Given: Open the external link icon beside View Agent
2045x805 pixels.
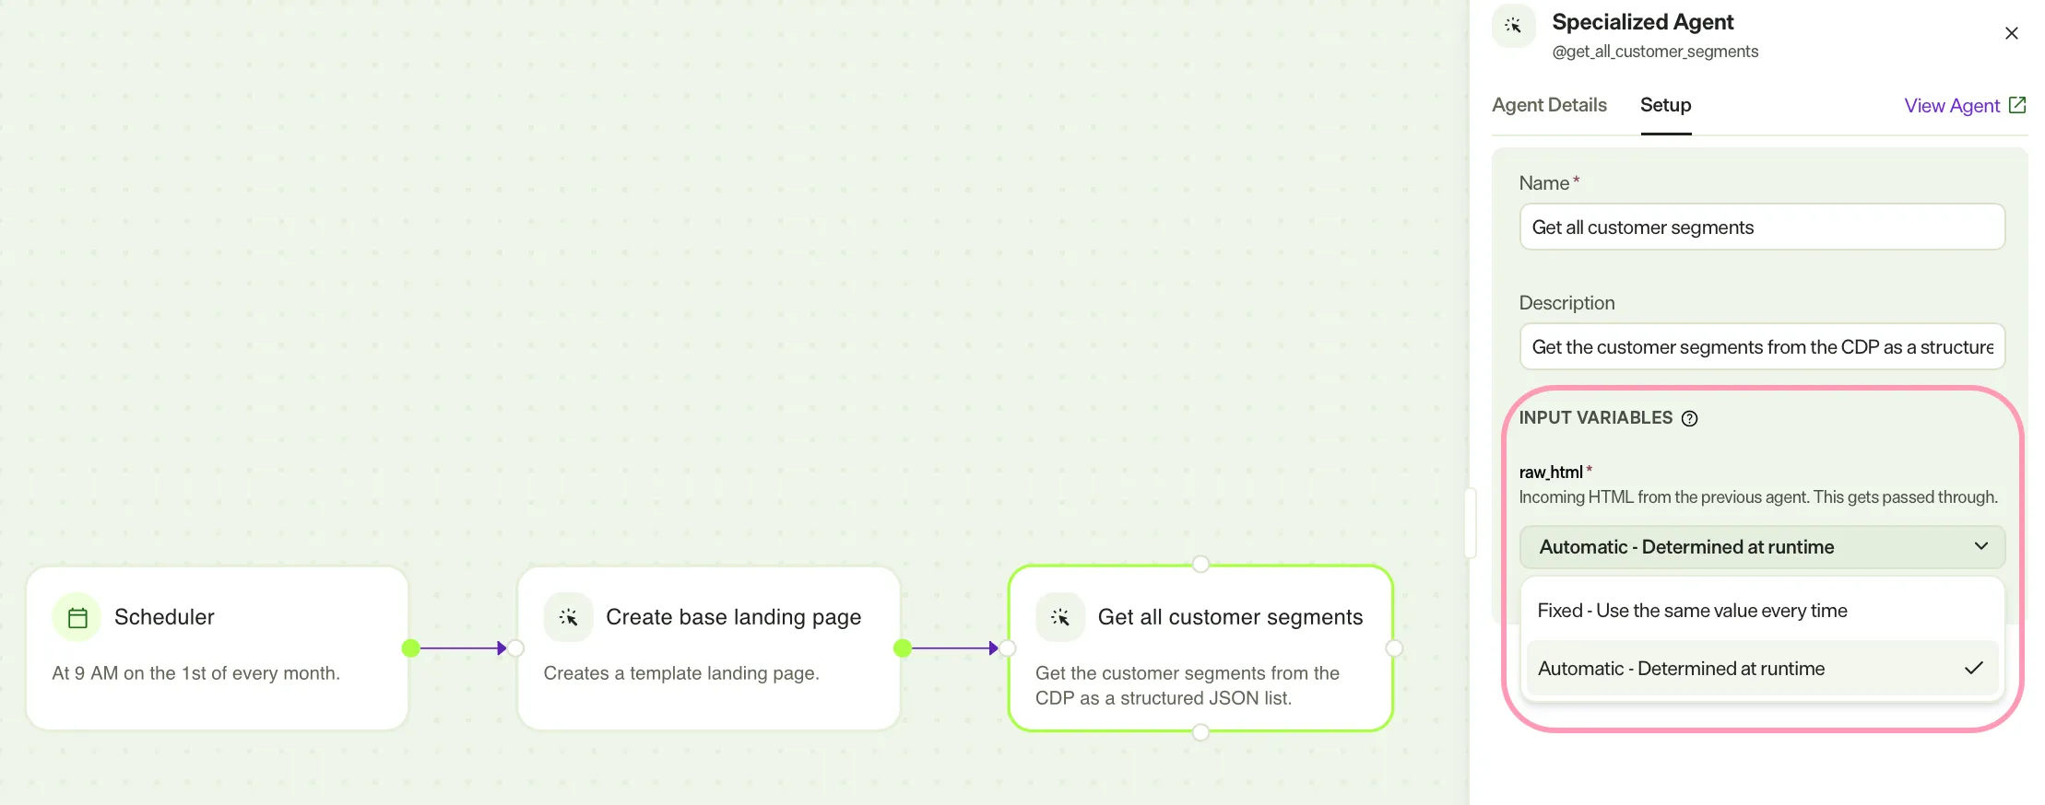Looking at the screenshot, I should pyautogui.click(x=2017, y=105).
